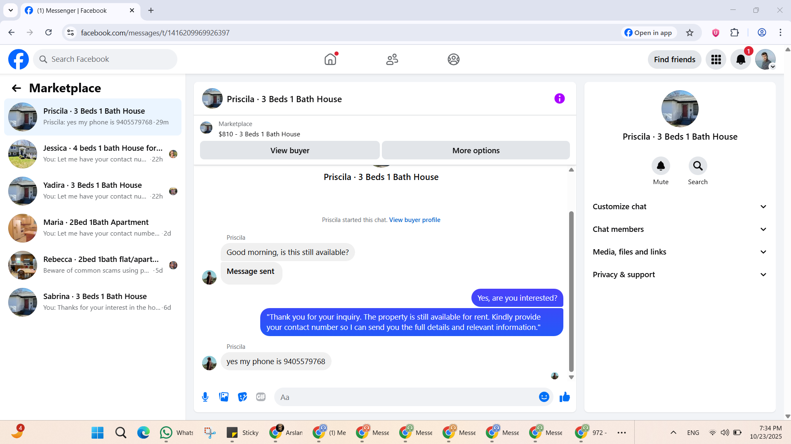
Task: Show more taskbar apps via the ellipsis
Action: coord(621,432)
